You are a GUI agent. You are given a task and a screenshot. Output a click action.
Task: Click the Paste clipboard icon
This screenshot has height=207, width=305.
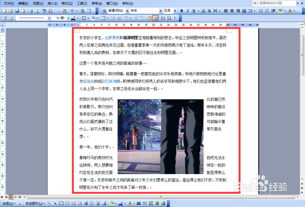pos(64,11)
